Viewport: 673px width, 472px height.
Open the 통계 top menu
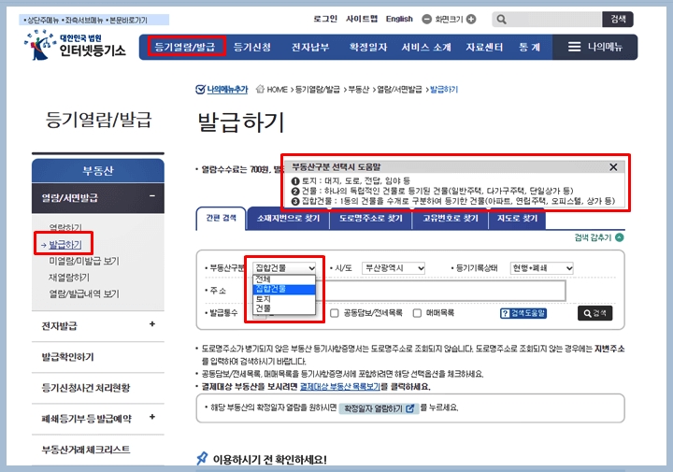point(529,47)
